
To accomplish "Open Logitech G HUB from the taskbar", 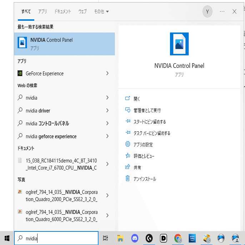I will [149, 238].
